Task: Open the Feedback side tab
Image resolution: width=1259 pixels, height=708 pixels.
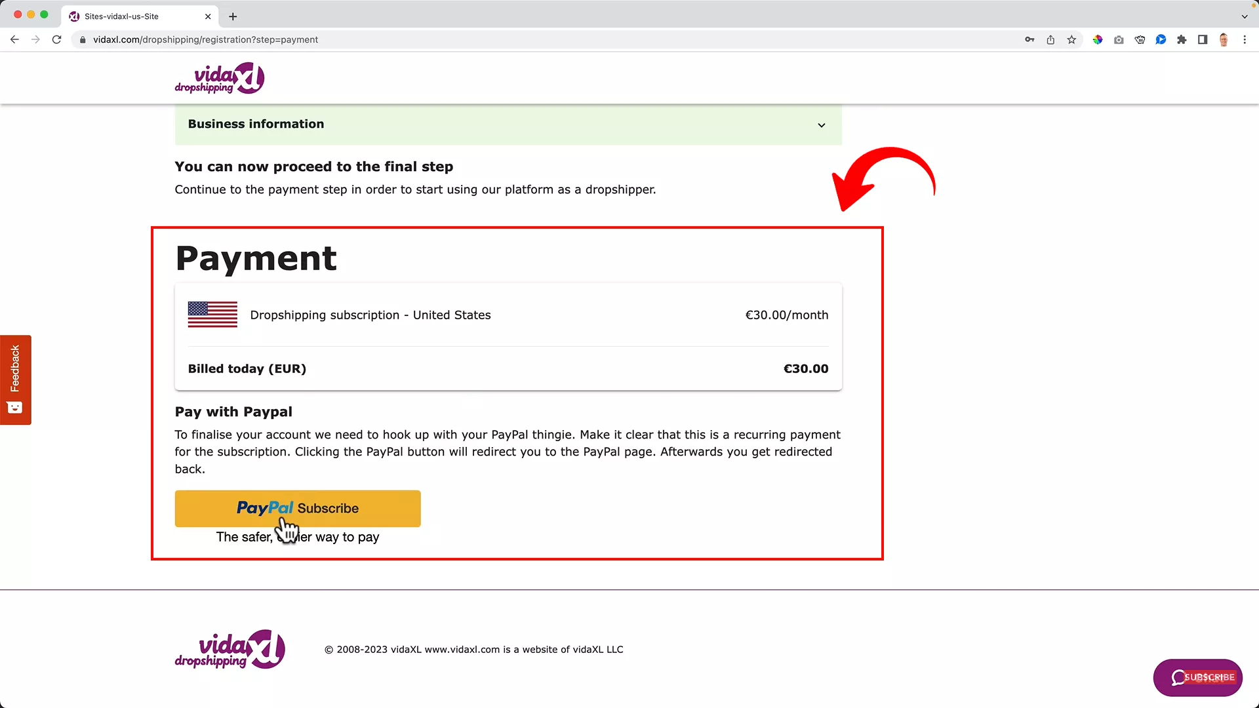Action: [x=15, y=380]
